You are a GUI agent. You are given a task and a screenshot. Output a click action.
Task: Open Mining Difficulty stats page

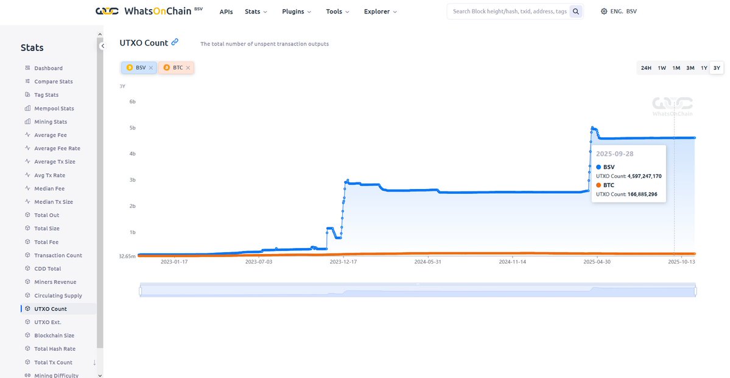57,375
